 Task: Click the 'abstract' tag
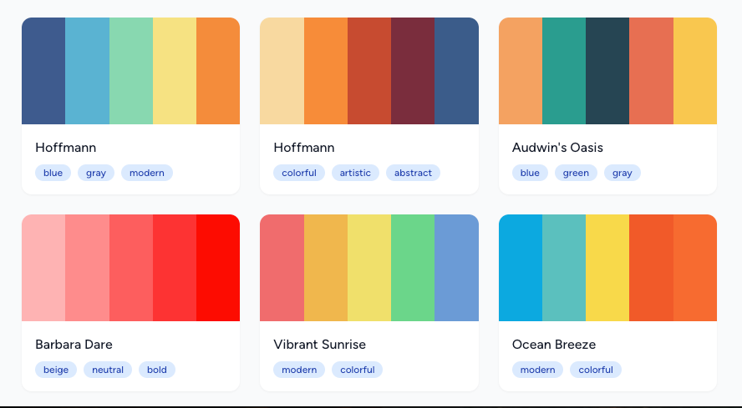point(413,173)
